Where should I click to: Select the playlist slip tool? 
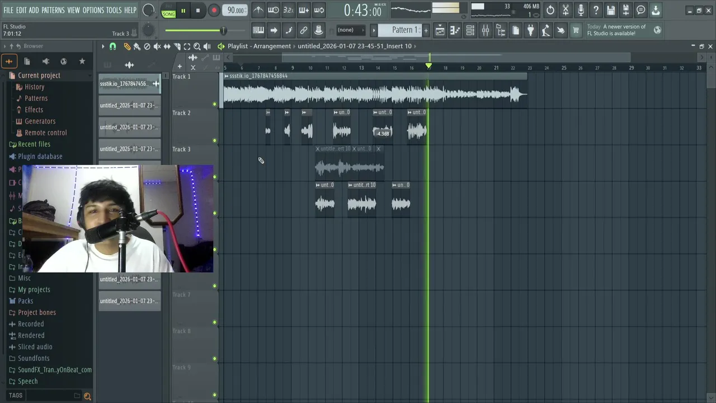(x=167, y=46)
